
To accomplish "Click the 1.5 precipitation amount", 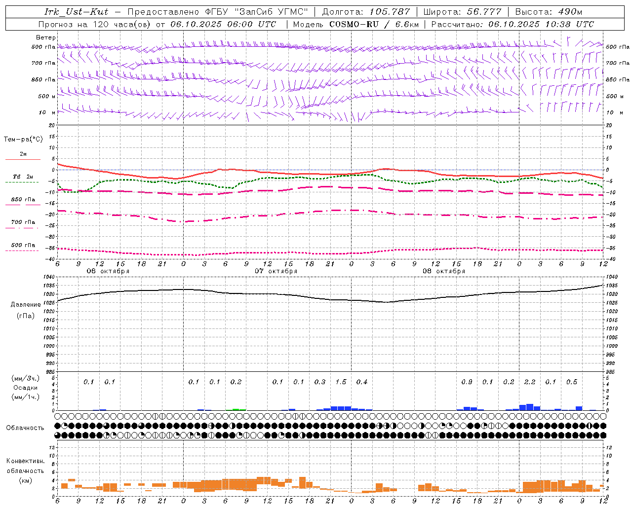I will pos(341,382).
